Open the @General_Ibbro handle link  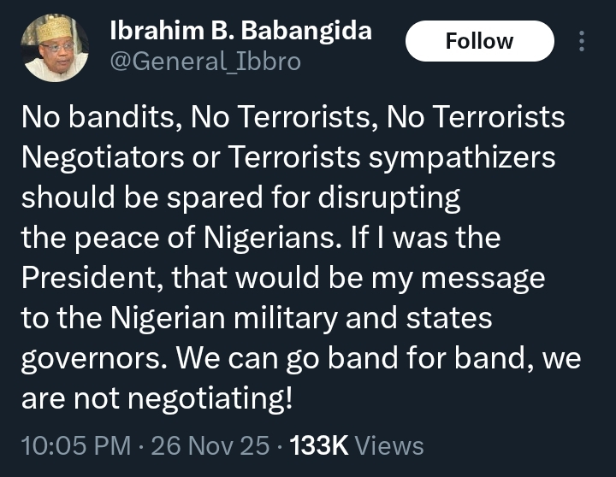[205, 62]
